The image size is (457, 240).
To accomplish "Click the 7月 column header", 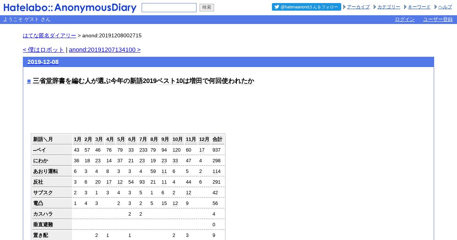I will click(x=143, y=139).
